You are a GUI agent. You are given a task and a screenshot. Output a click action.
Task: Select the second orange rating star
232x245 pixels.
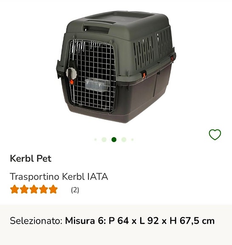point(24,189)
